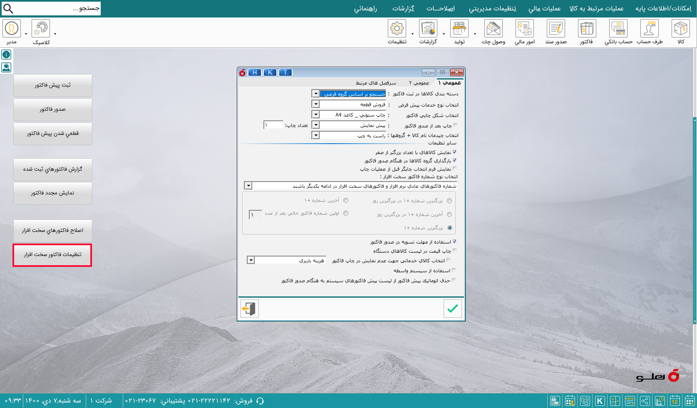
Task: Expand دسته بندي کالاها dropdown
Action: coord(315,94)
